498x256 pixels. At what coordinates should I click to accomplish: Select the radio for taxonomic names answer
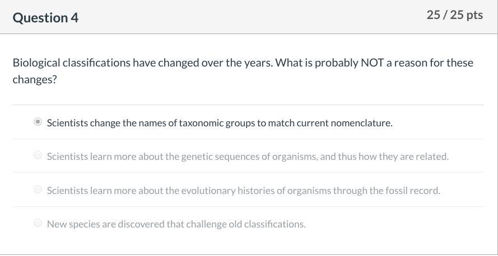[x=38, y=122]
